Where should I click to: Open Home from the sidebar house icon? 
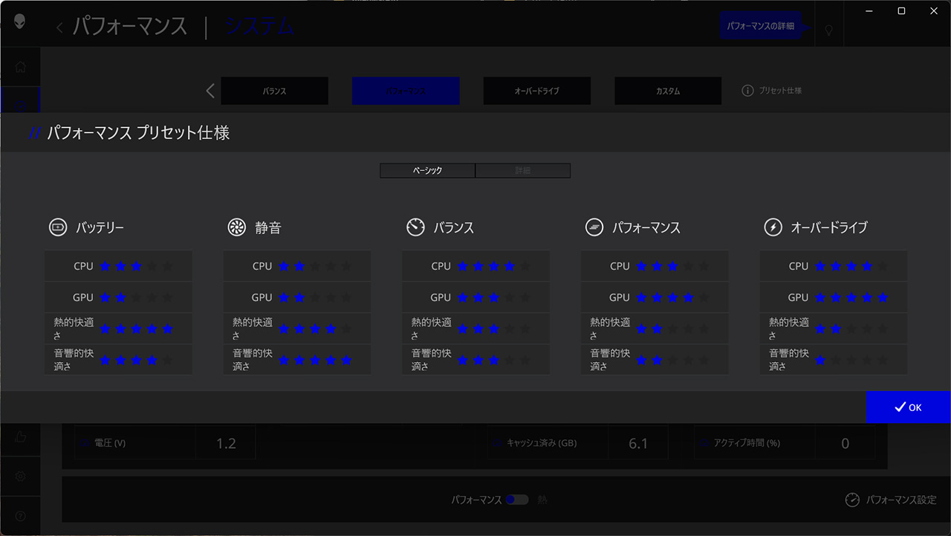click(21, 67)
